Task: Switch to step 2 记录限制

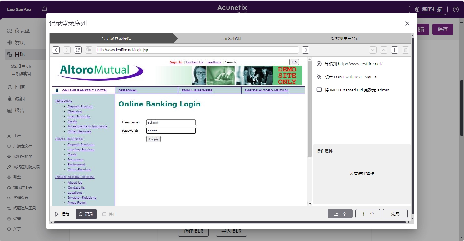Action: 231,38
